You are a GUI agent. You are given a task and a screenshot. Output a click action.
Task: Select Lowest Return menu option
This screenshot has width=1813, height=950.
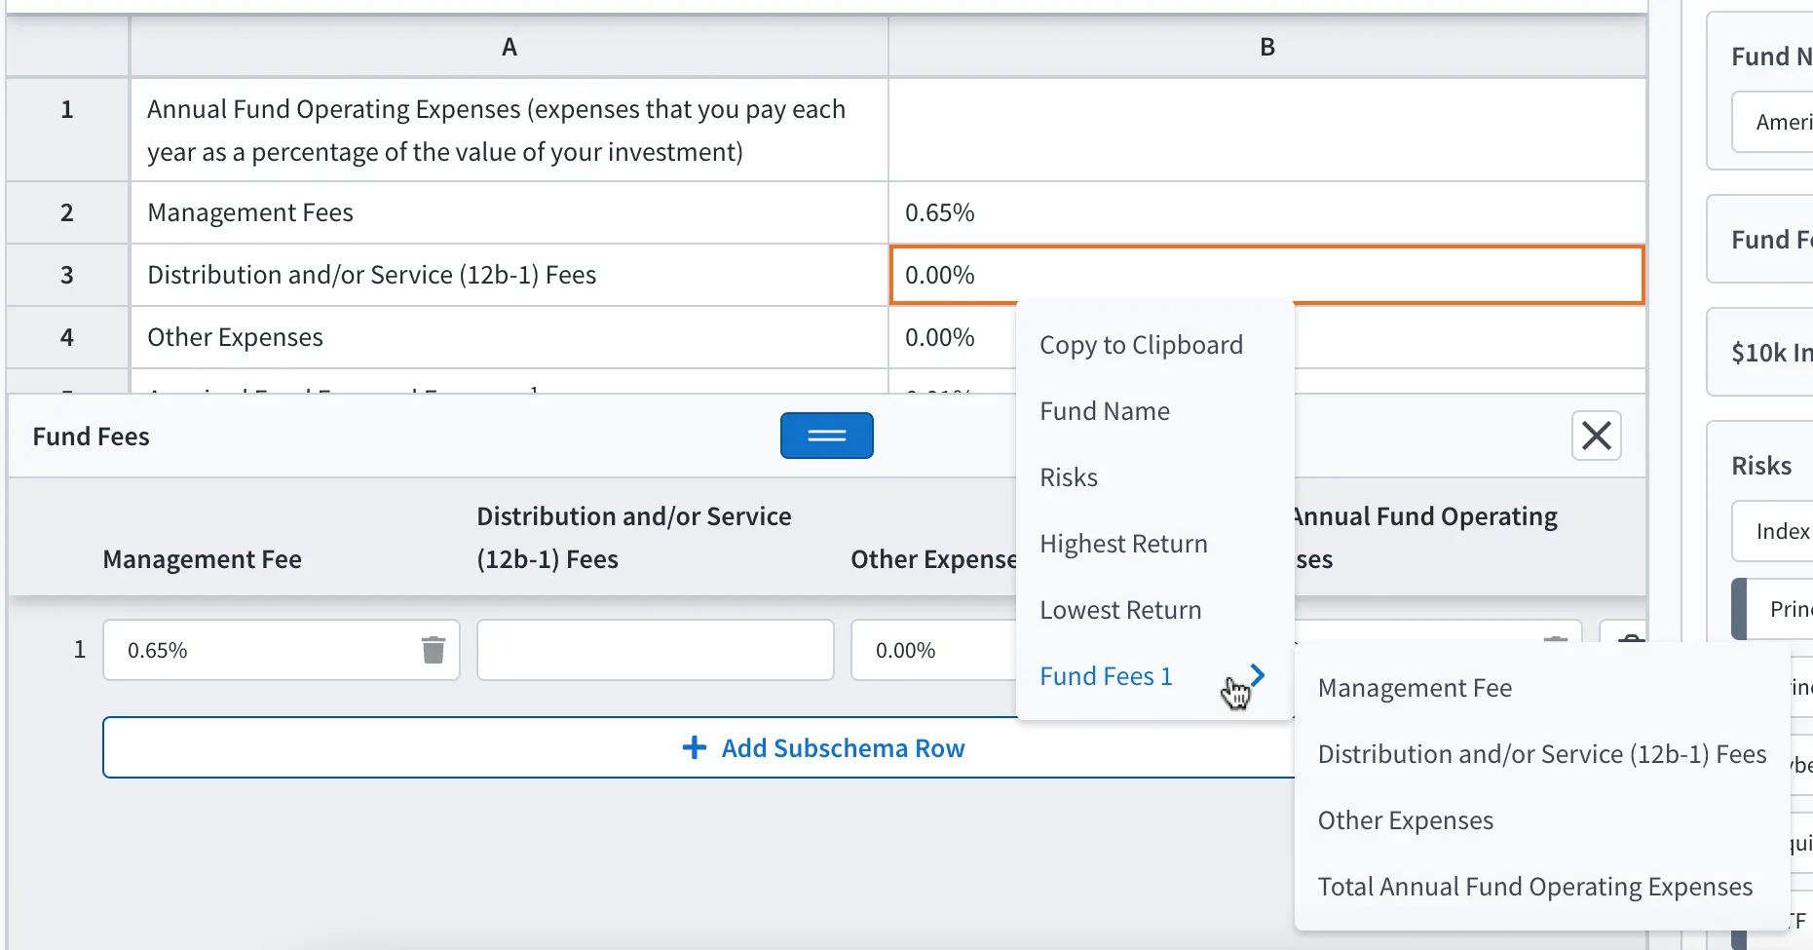[x=1120, y=610]
